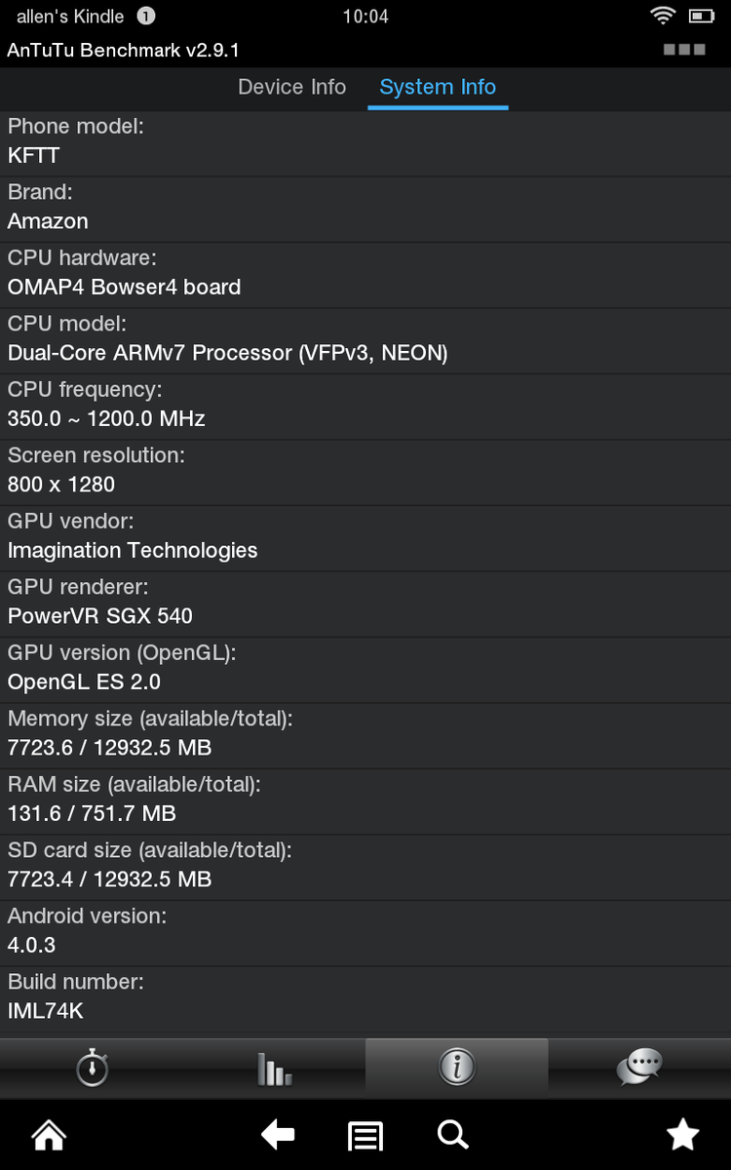Open the stopwatch benchmark test tab
Image resolution: width=731 pixels, height=1170 pixels.
coord(92,1067)
